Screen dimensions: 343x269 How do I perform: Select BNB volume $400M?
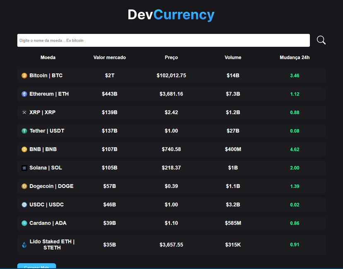233,149
